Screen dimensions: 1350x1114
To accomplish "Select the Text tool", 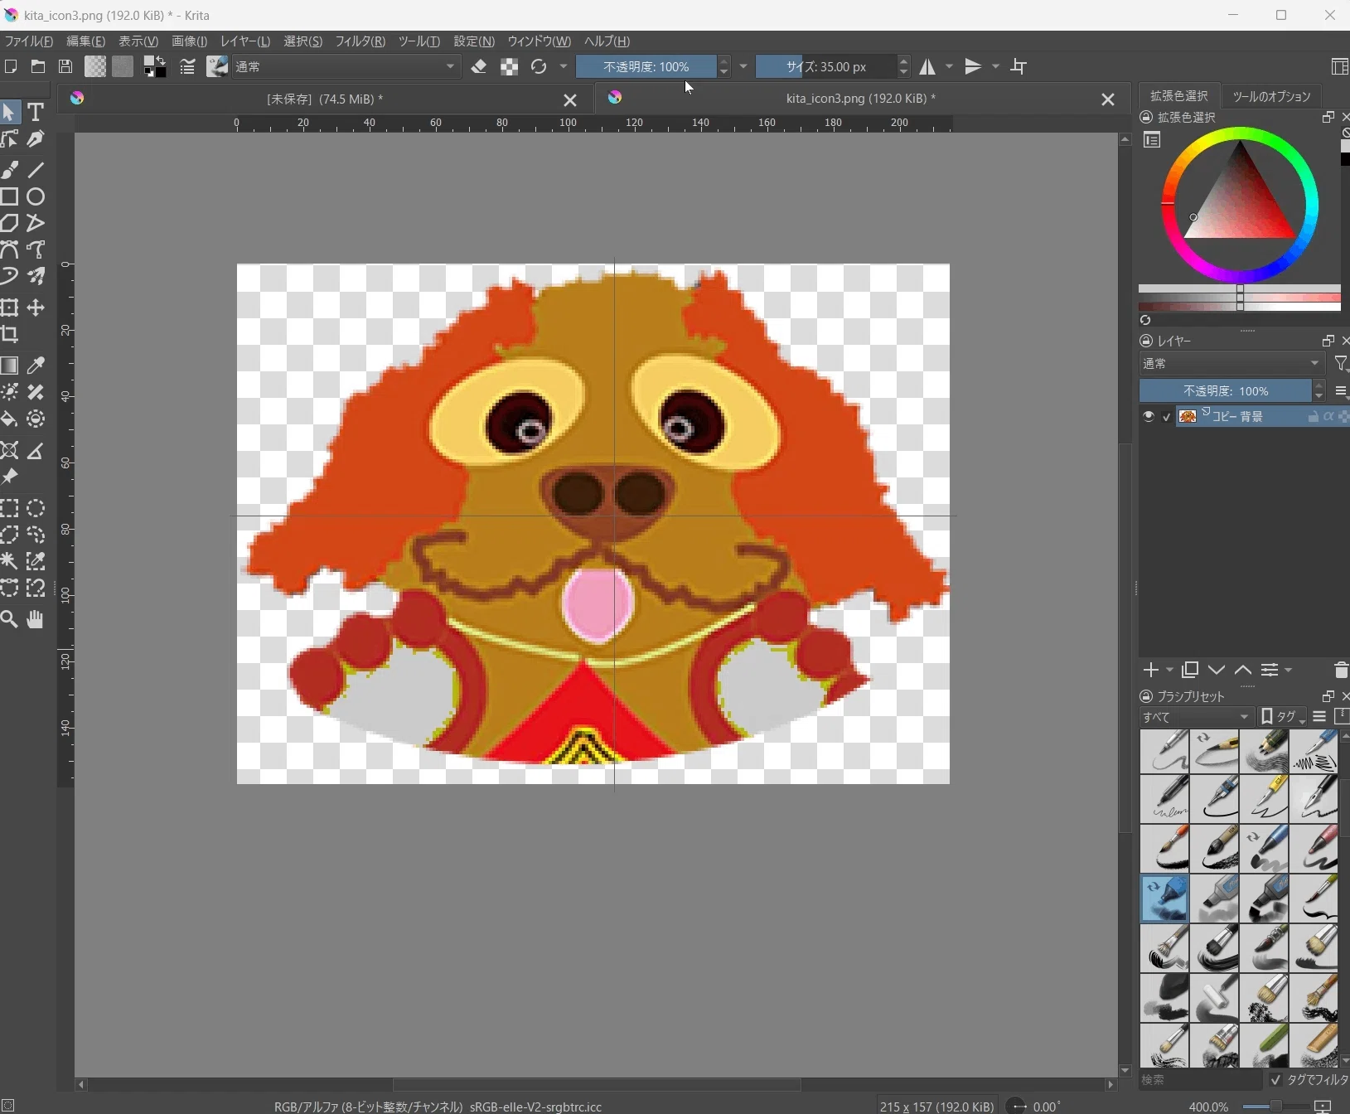I will coord(36,112).
